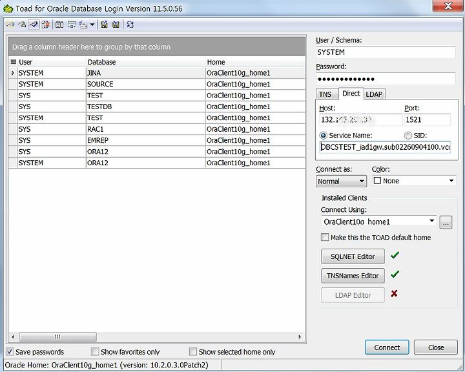
Task: Click green check mark next to SQLNET Editor
Action: click(395, 255)
